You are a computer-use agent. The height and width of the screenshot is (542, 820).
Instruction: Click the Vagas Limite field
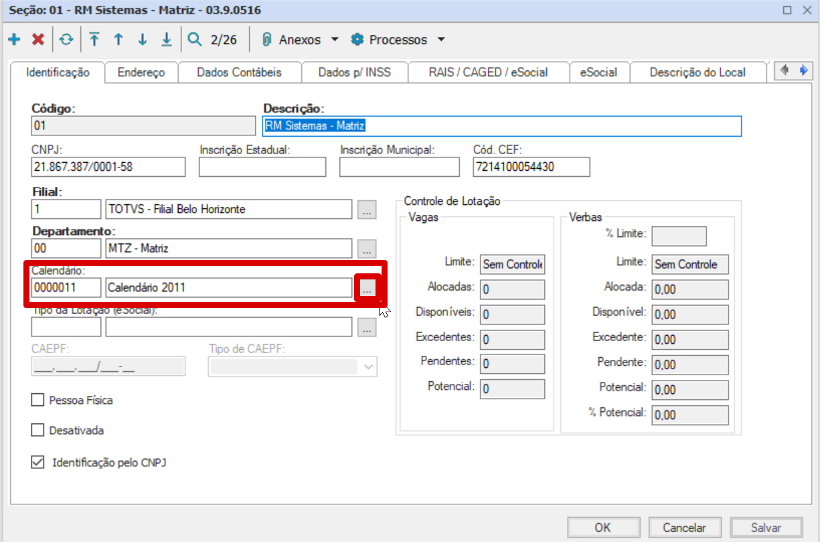point(513,264)
